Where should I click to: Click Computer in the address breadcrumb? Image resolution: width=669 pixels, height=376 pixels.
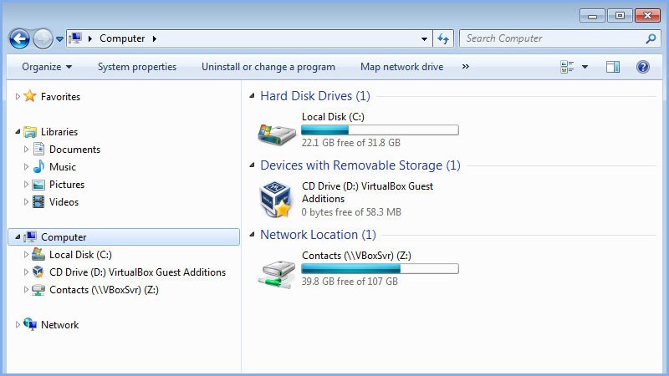[122, 38]
